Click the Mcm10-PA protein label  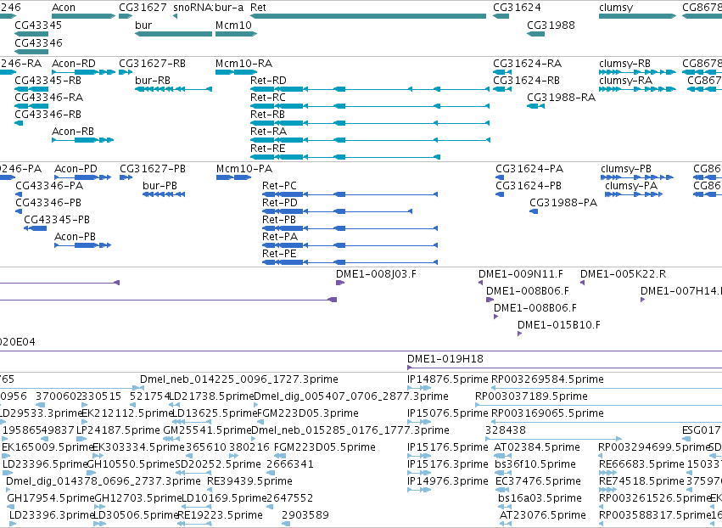pyautogui.click(x=244, y=169)
